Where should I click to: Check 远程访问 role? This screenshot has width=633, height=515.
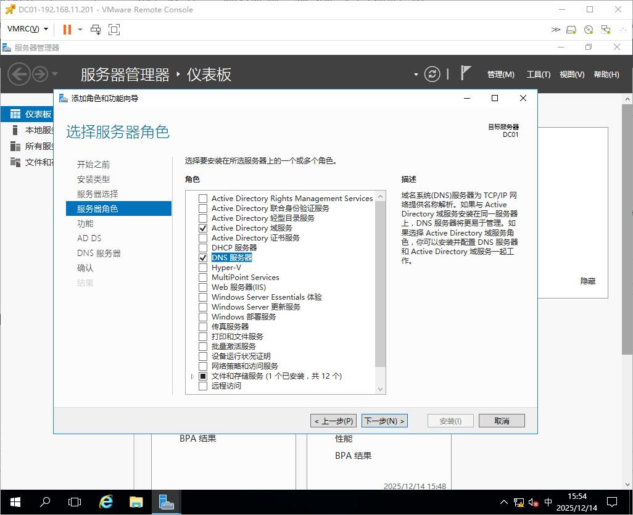[x=203, y=386]
